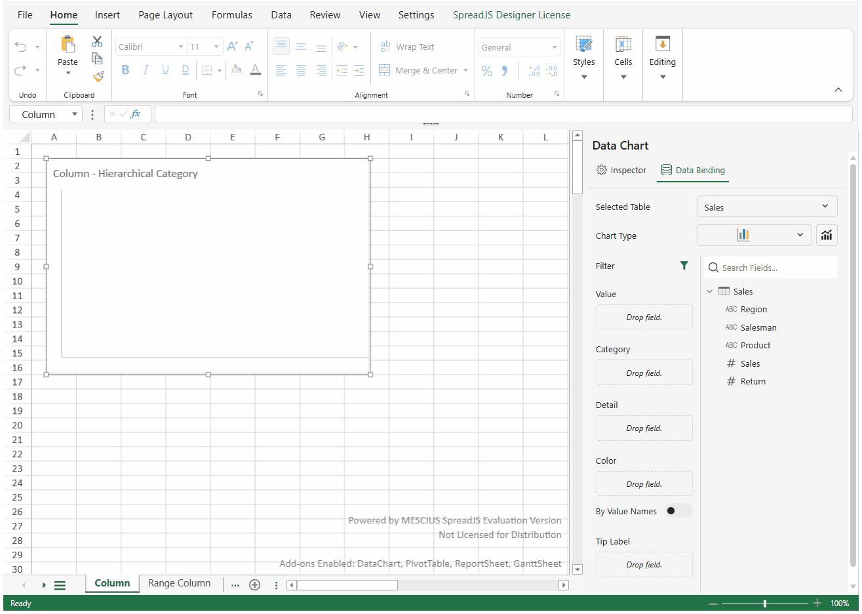Screen dimensions: 862x614
Task: Click the Fill Color bucket icon
Action: click(237, 70)
